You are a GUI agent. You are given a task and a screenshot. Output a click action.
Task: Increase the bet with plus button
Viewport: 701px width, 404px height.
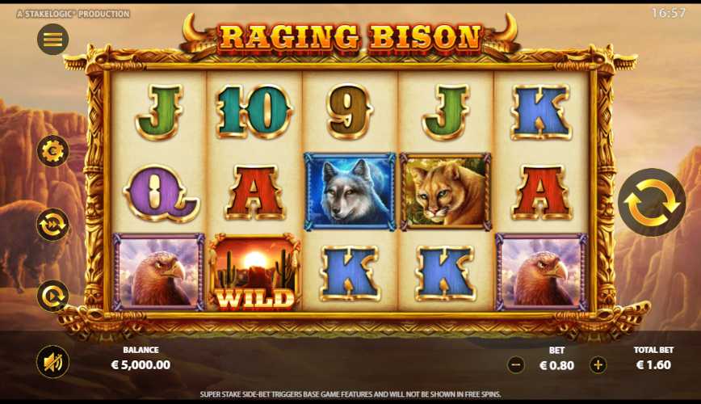tap(598, 365)
